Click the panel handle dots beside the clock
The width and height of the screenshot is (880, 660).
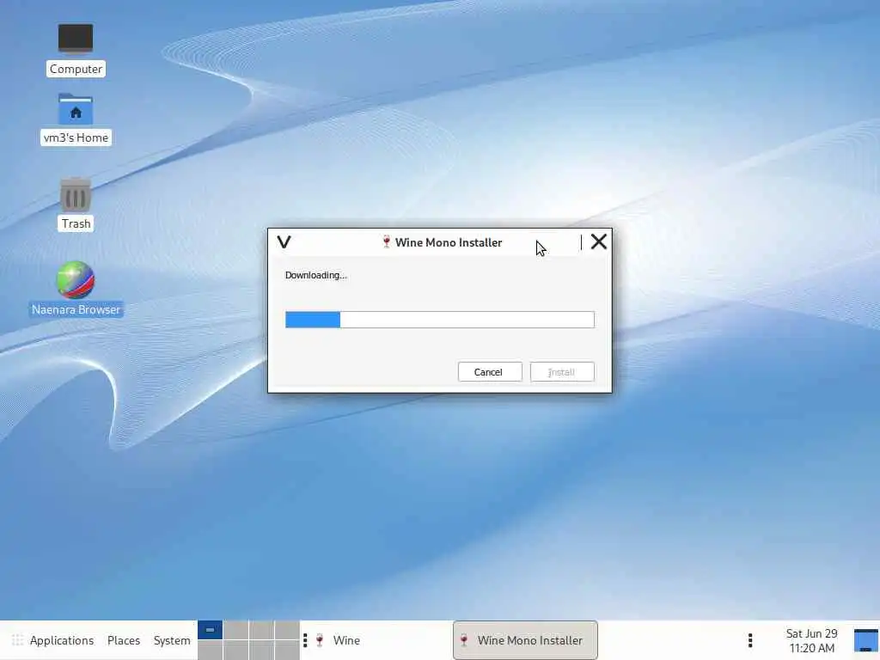point(750,640)
